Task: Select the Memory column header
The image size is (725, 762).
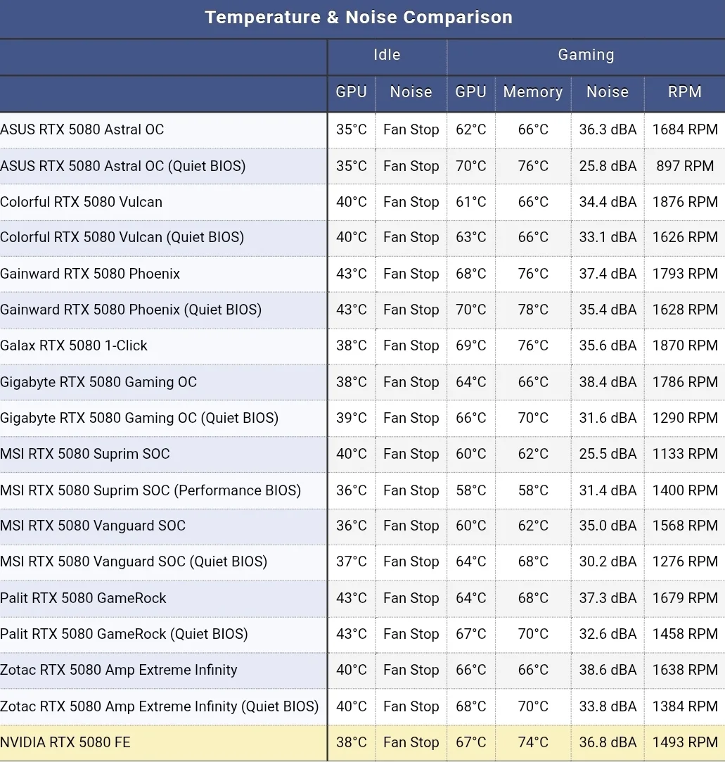Action: (x=533, y=92)
